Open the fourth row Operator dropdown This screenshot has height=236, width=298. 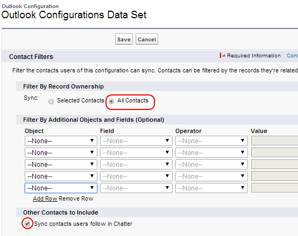click(x=211, y=176)
